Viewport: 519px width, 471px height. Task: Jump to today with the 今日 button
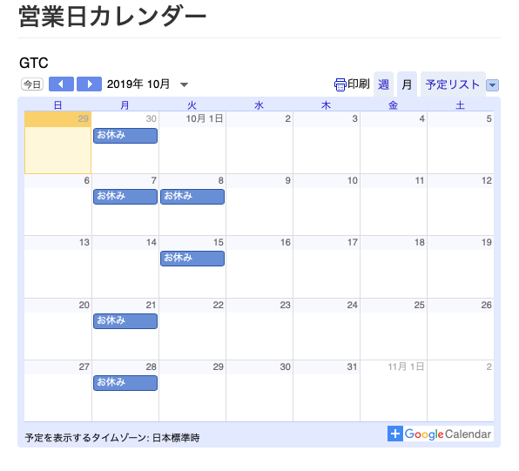coord(32,84)
